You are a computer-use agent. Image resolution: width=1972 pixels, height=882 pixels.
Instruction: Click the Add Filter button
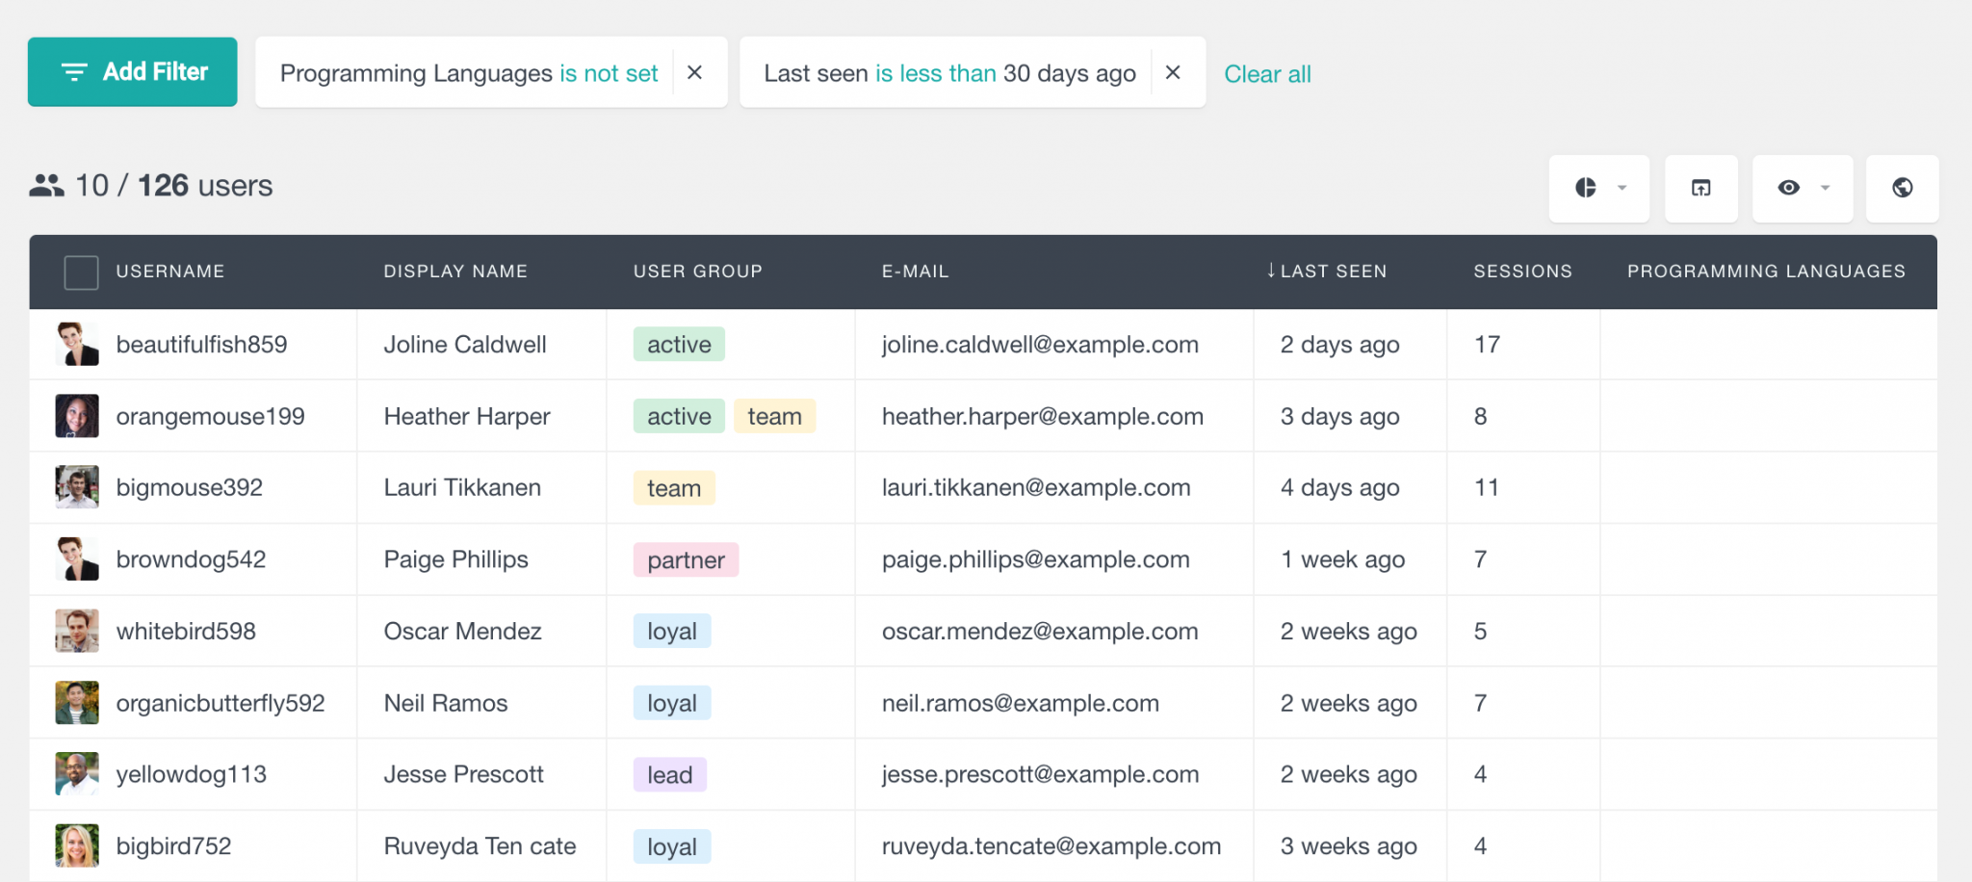[x=132, y=71]
